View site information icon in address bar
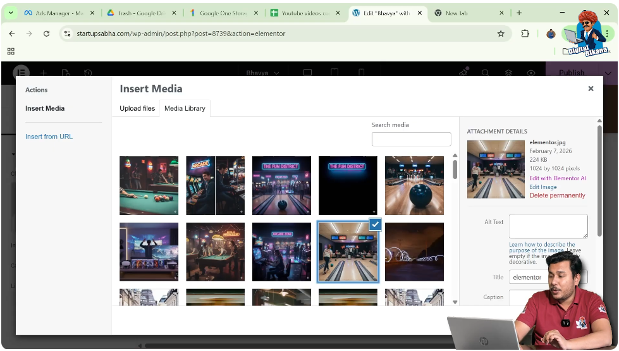 click(x=68, y=34)
